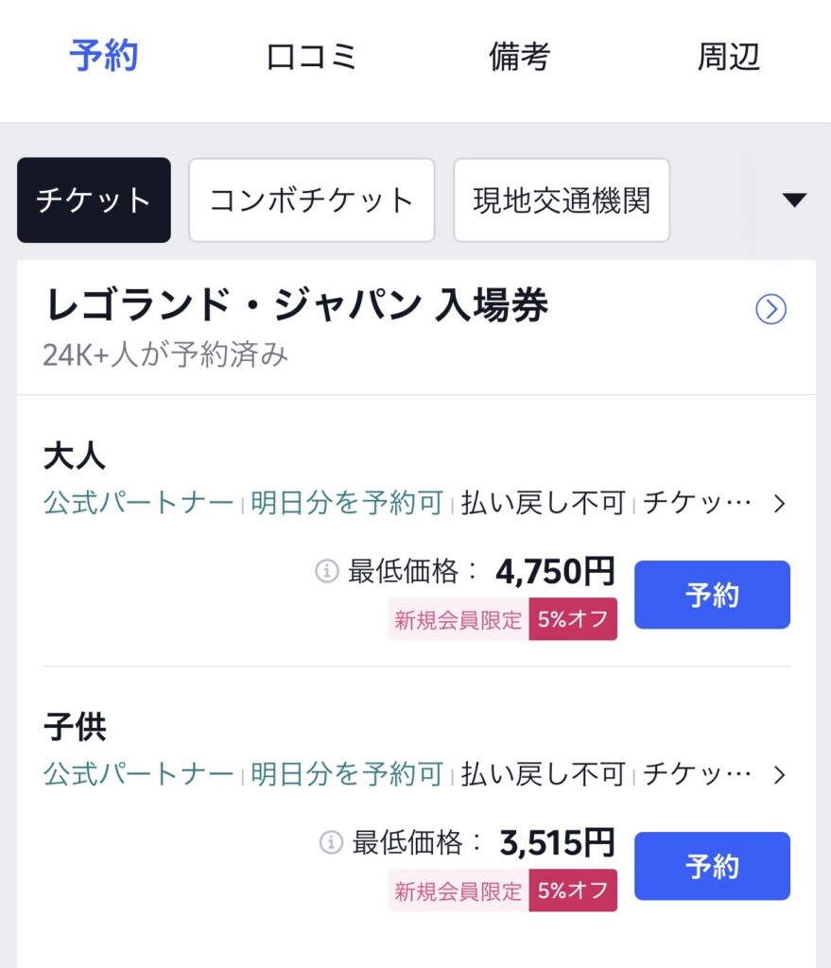Tap the adult 公式パートナー tag
The width and height of the screenshot is (831, 968).
point(139,504)
